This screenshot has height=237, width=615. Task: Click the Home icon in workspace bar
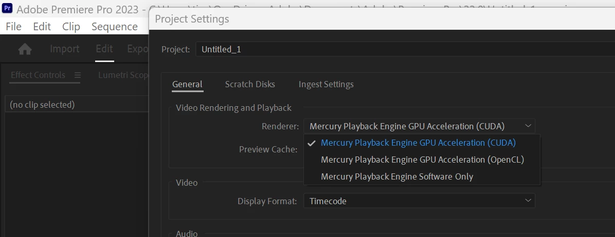tap(25, 49)
